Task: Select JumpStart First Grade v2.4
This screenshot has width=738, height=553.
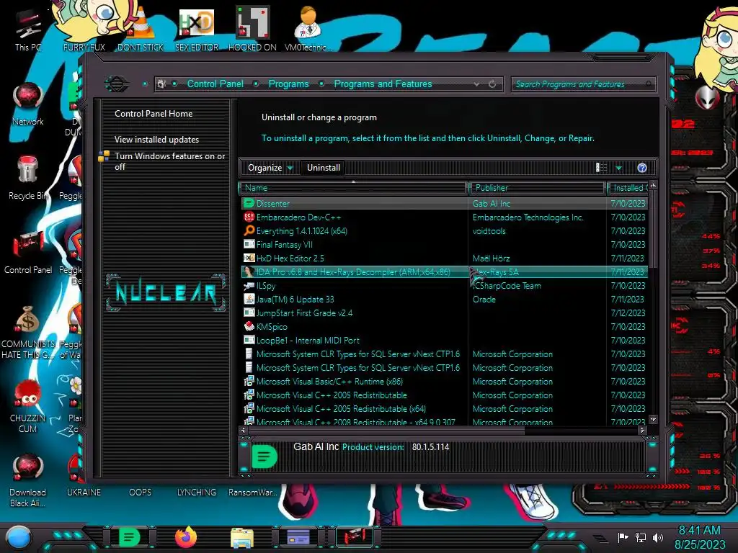Action: pos(304,313)
